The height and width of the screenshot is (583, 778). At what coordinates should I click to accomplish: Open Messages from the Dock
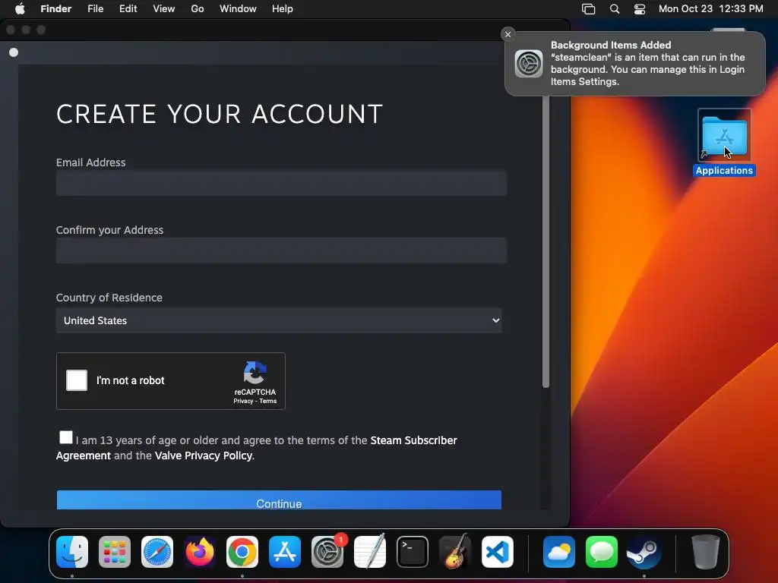(x=602, y=552)
